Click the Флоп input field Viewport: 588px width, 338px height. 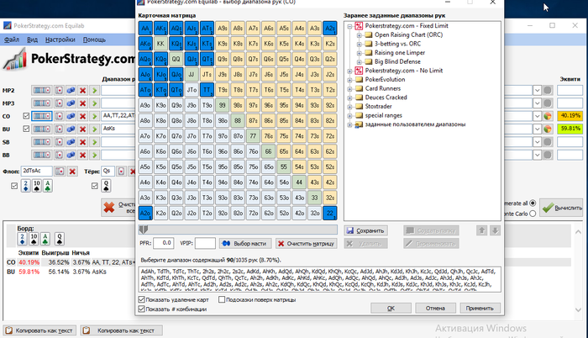pos(36,171)
